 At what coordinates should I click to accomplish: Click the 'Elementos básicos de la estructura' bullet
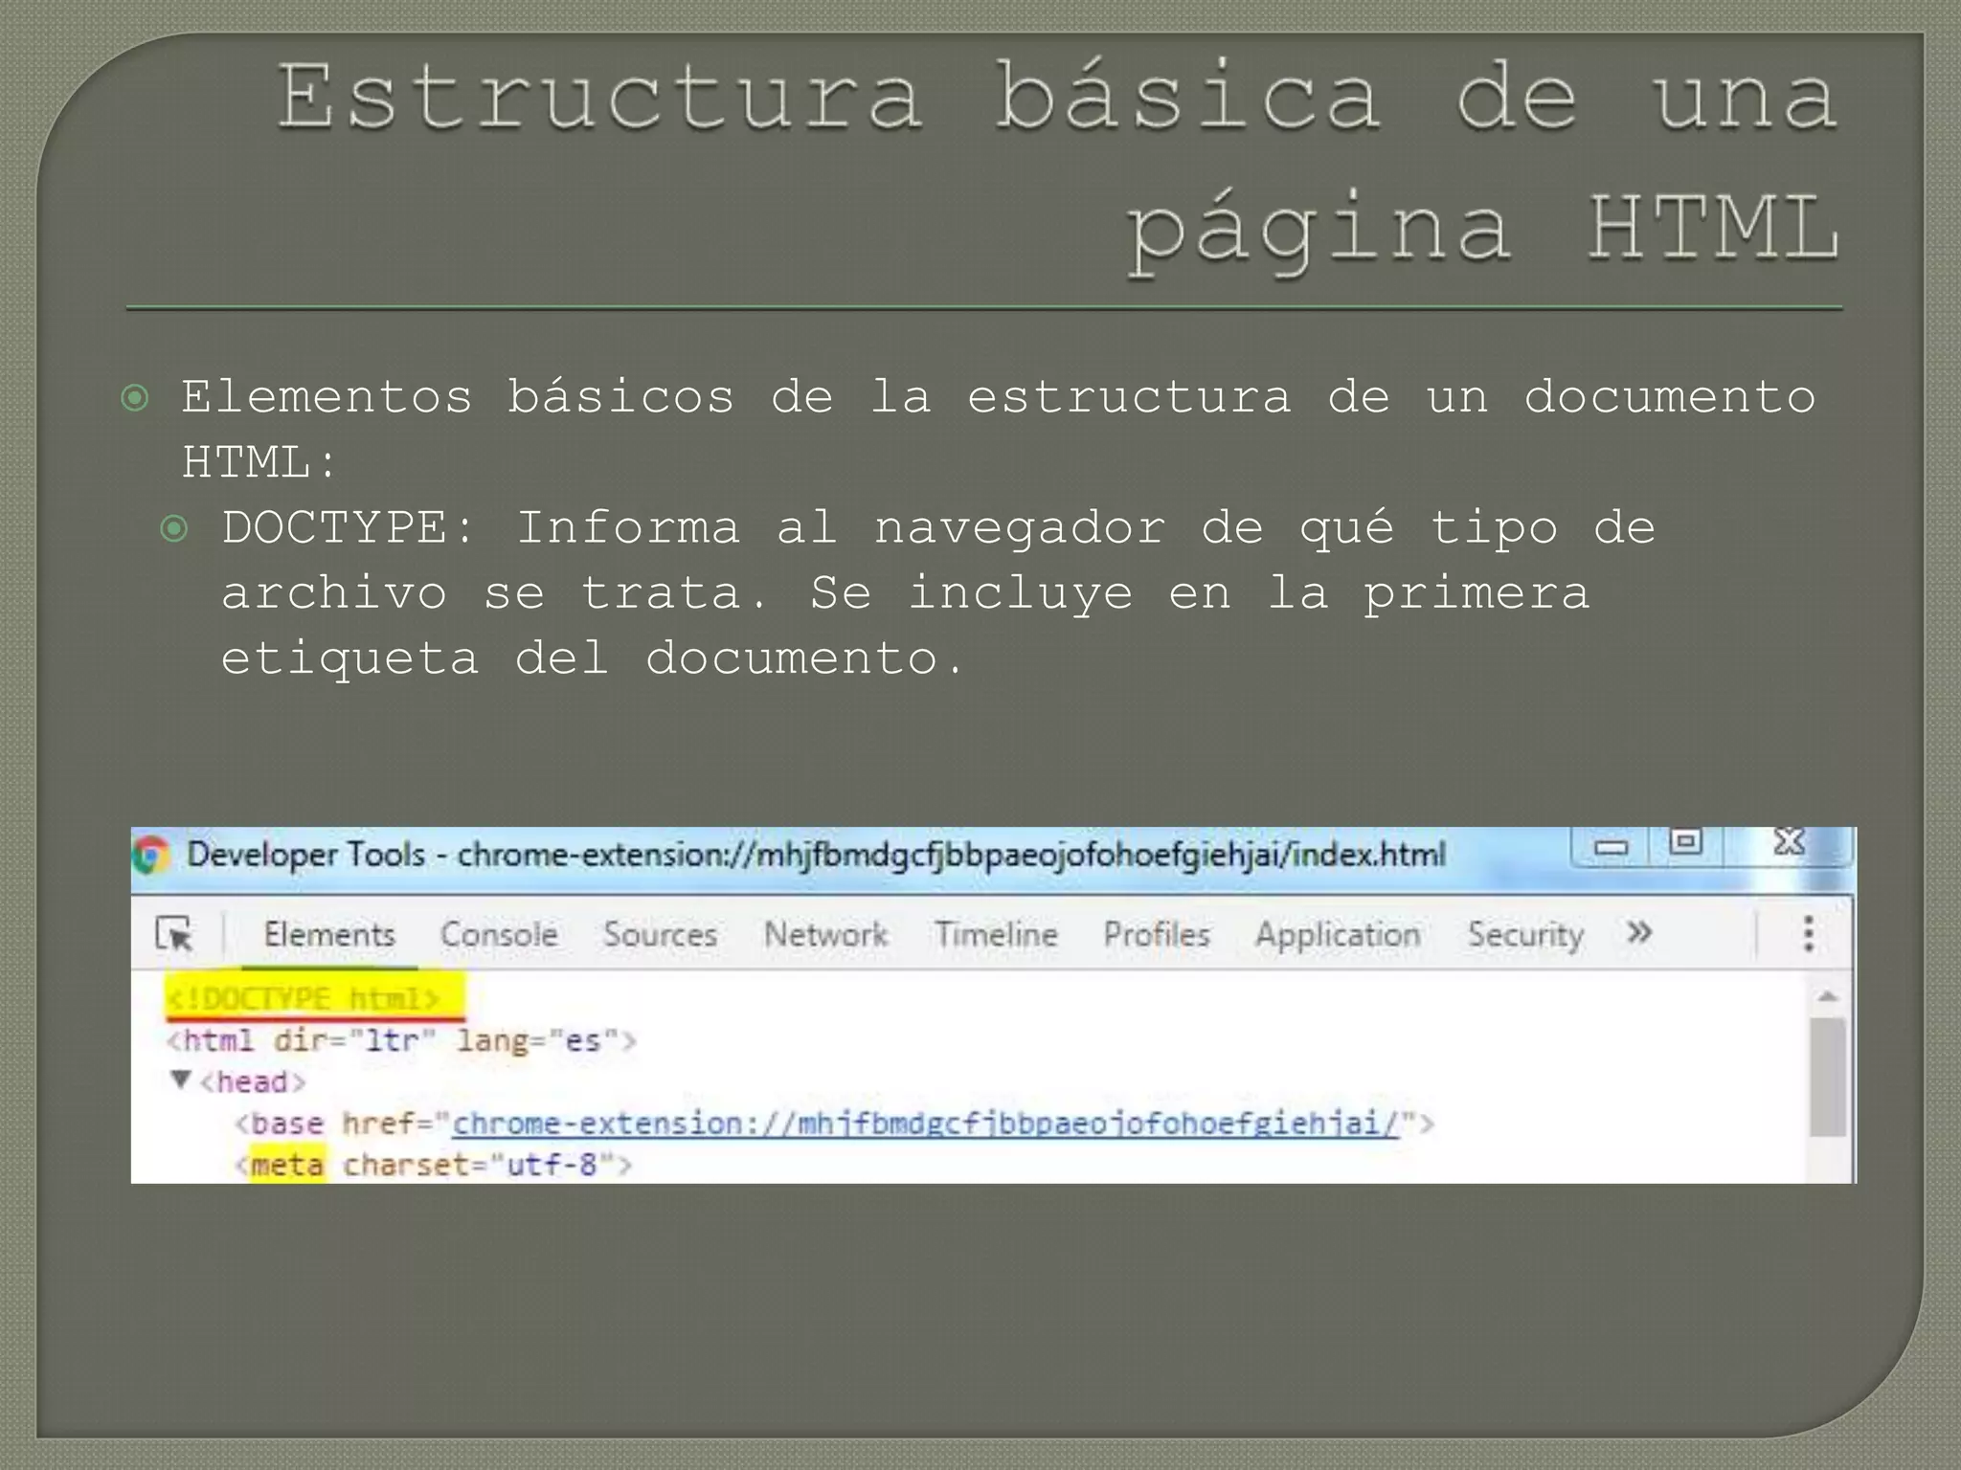(999, 430)
